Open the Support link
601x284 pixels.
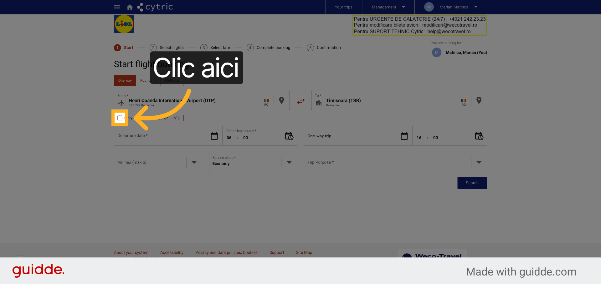pos(277,252)
